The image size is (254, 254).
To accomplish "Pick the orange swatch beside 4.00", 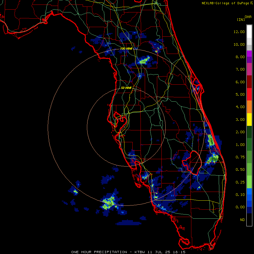I will [x=249, y=107].
